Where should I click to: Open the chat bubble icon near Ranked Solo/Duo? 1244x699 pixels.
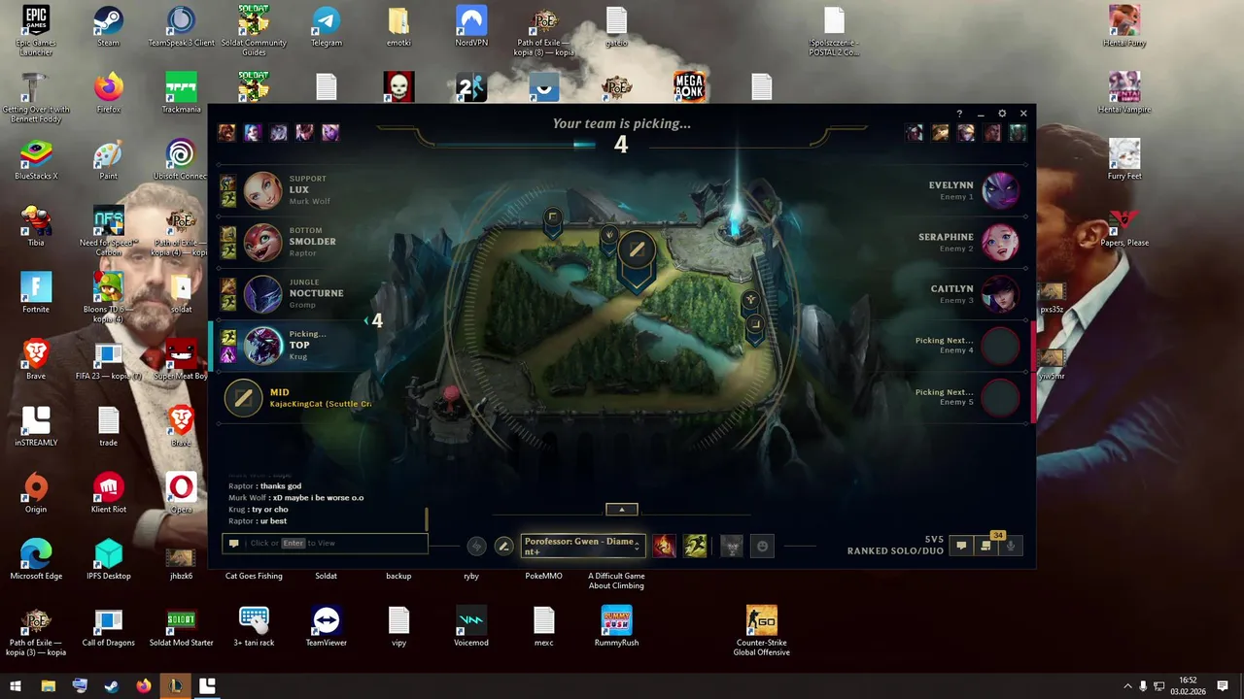click(961, 546)
